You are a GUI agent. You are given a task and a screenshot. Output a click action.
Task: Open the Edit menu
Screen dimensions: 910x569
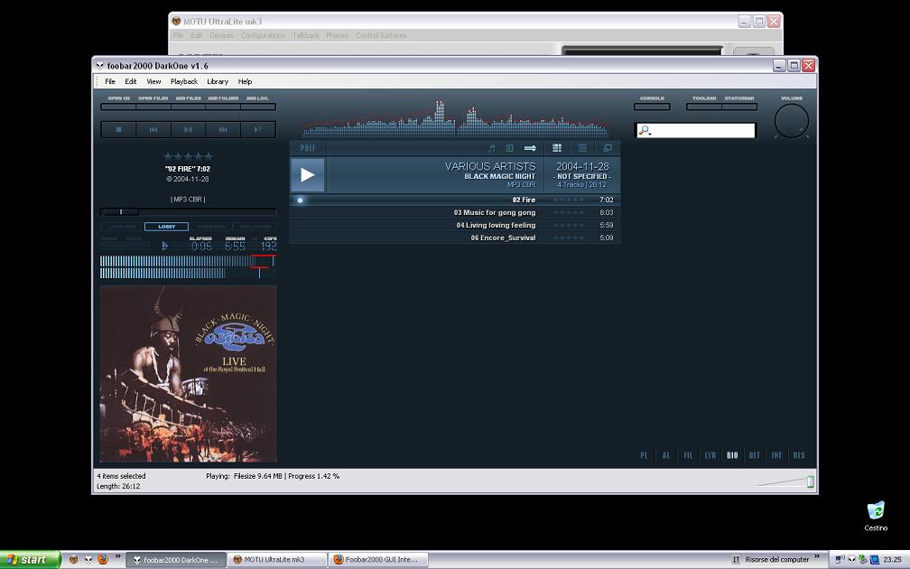coord(131,82)
